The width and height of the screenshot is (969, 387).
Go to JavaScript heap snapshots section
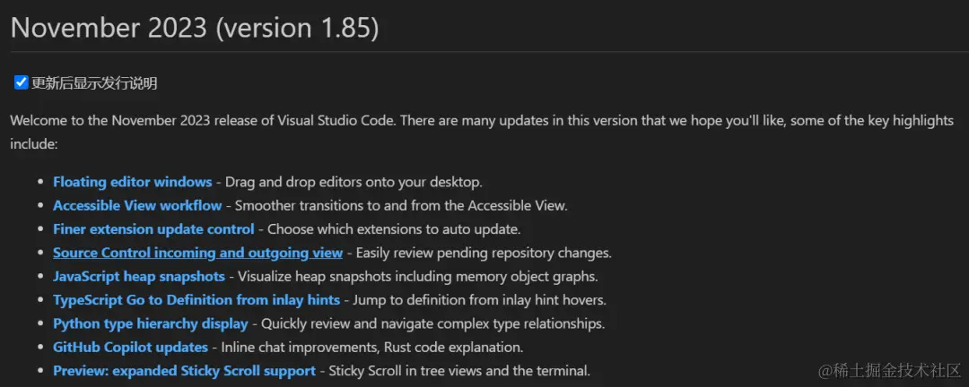138,276
